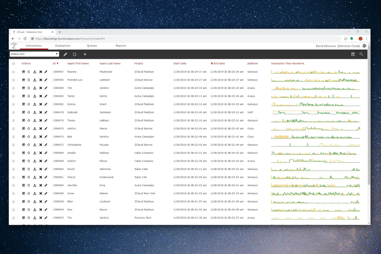Sort by Agent Last Name column header
Viewport: 381px width, 254px height.
[110, 63]
